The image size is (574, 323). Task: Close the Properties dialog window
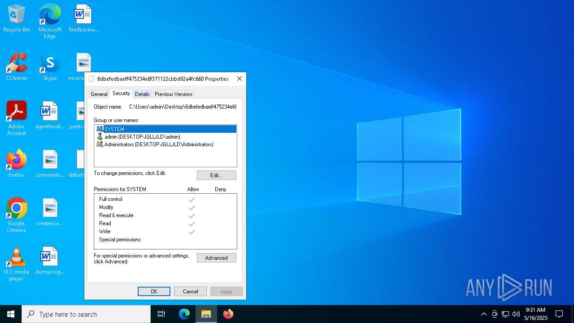pos(239,79)
